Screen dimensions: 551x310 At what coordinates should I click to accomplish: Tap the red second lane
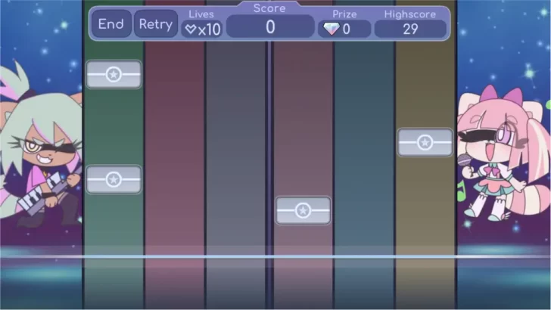tap(174, 151)
